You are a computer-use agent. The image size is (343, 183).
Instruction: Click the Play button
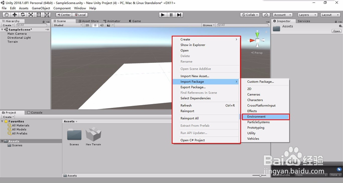coord(163,15)
